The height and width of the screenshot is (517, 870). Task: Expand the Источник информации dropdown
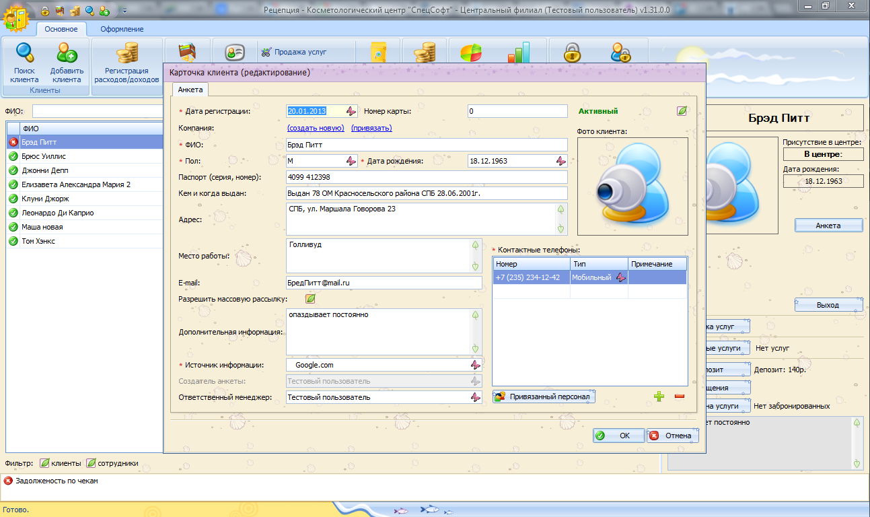[475, 365]
